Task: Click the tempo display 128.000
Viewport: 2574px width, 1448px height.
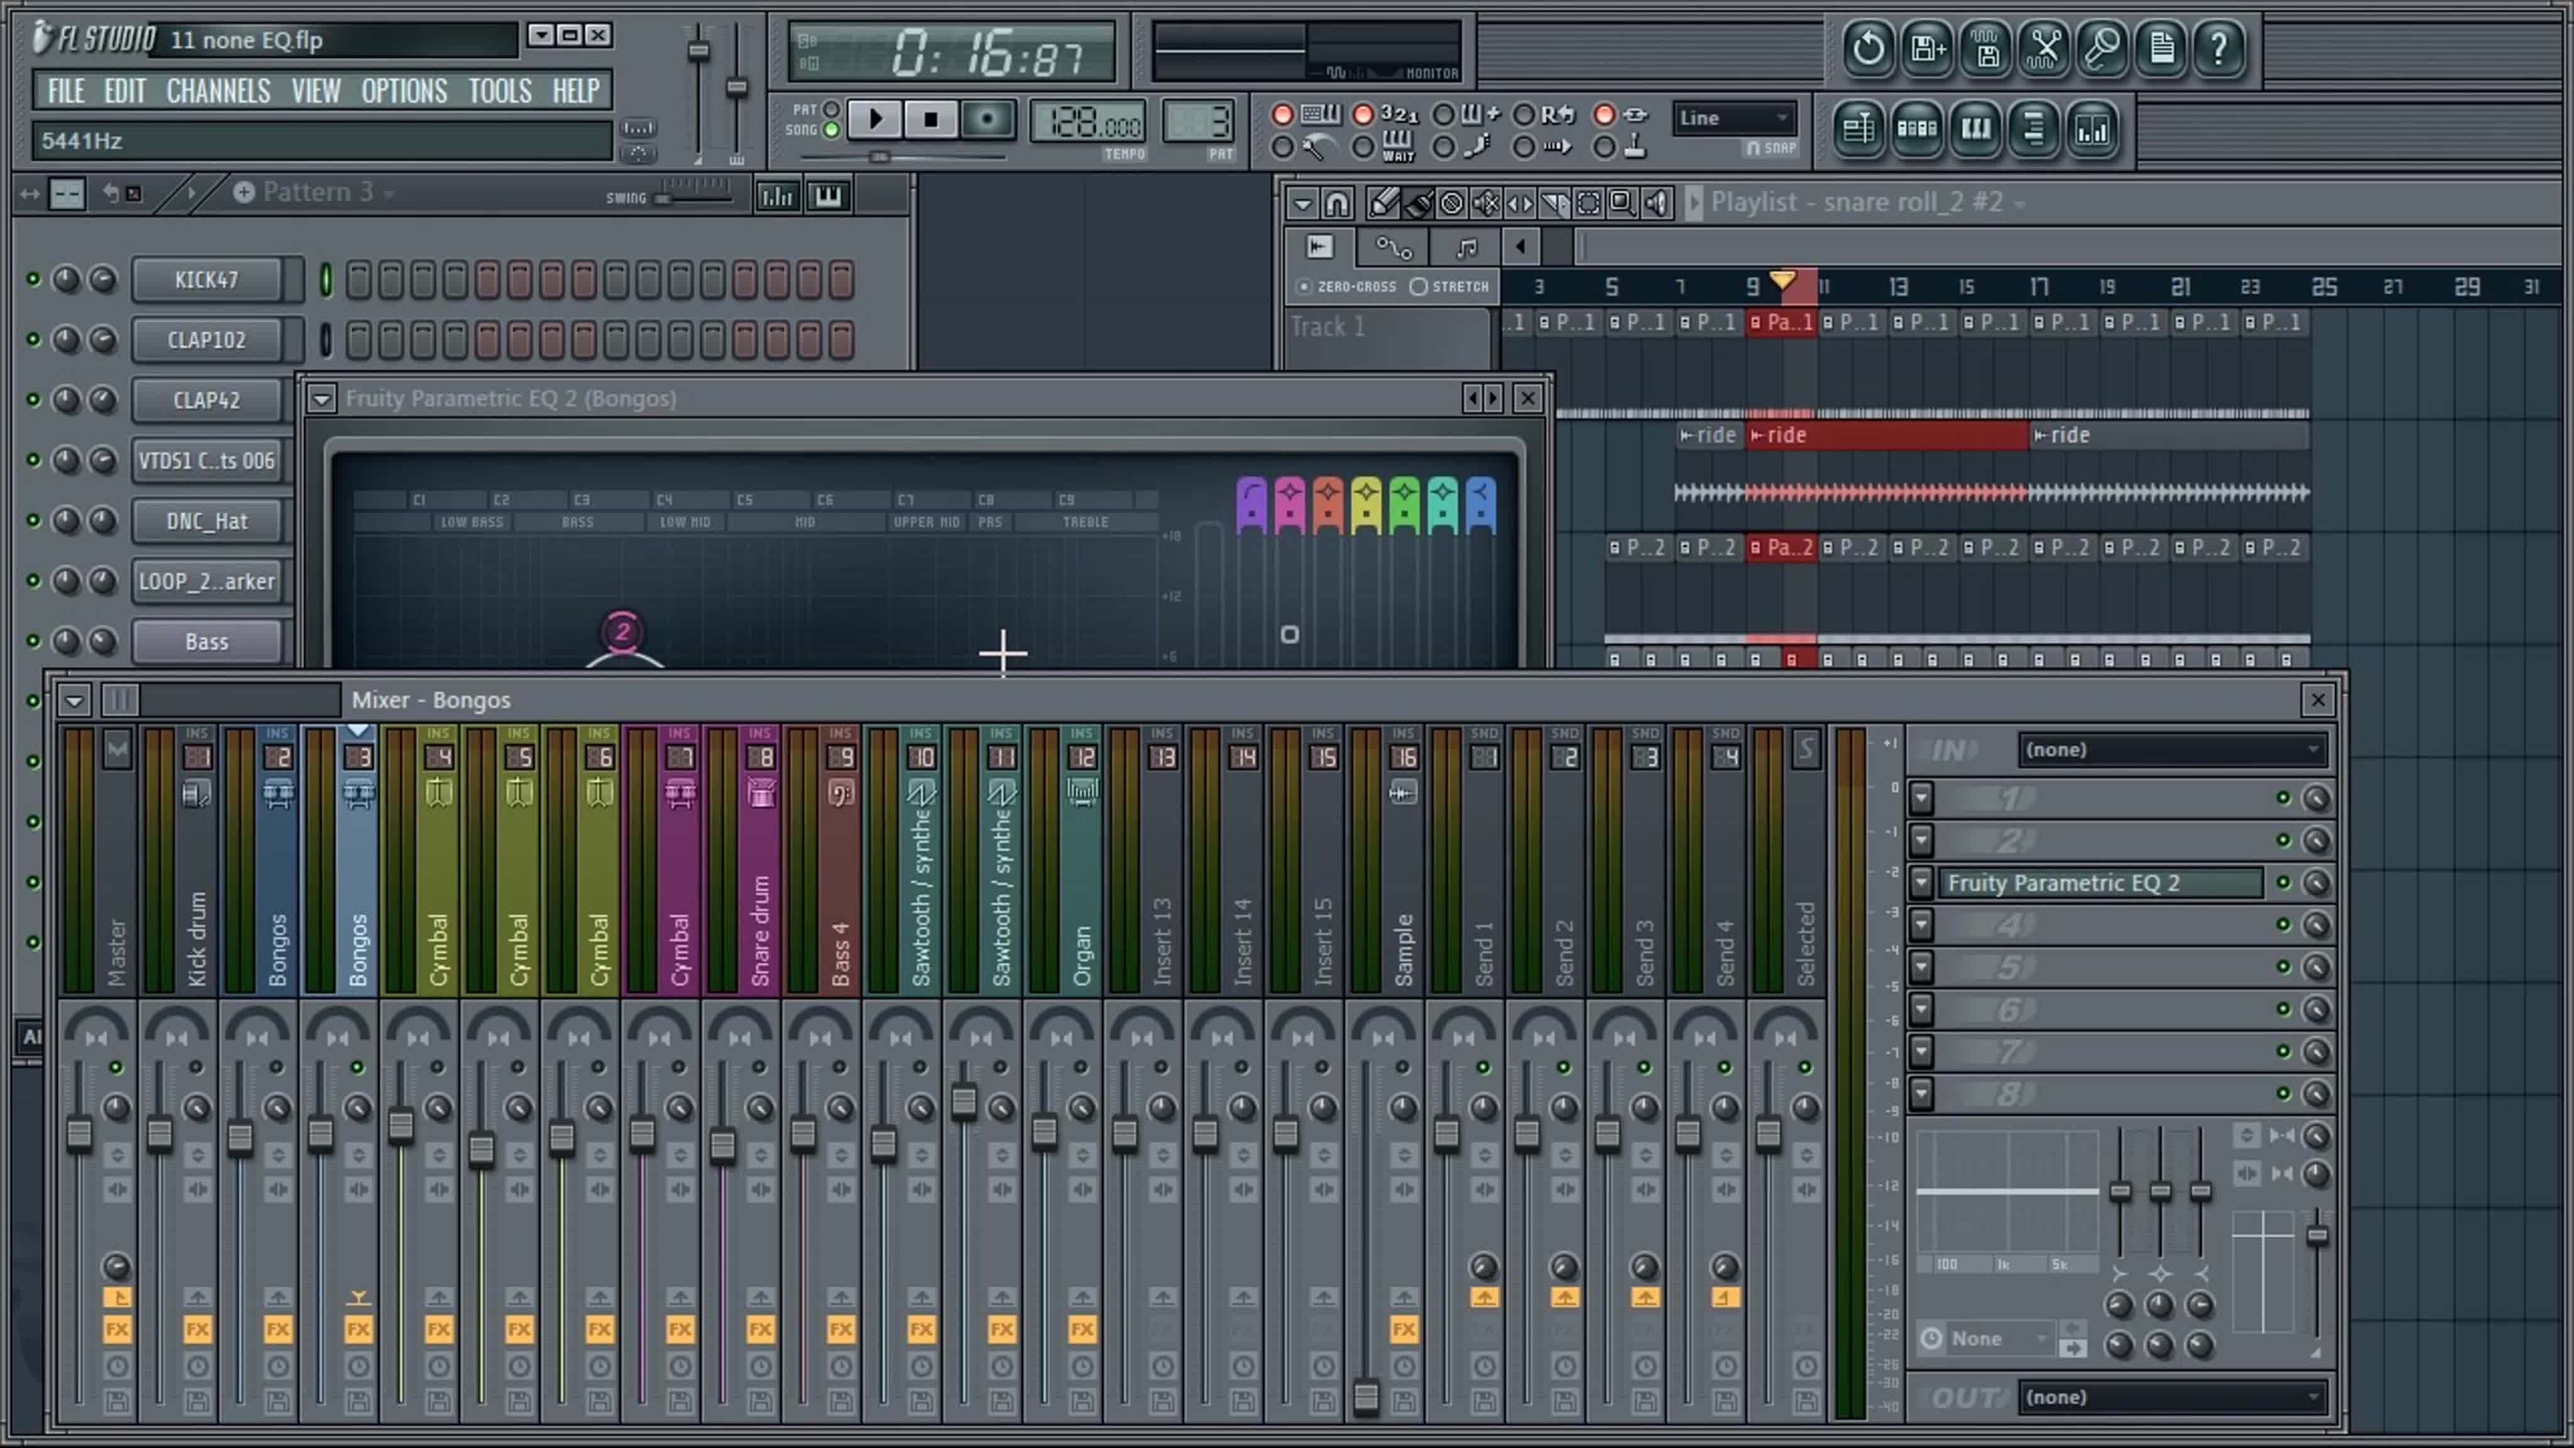Action: click(1087, 123)
